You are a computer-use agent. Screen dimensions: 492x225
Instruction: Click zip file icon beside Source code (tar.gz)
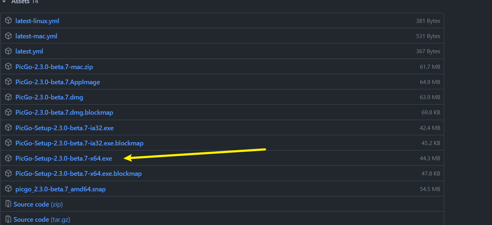coord(8,220)
